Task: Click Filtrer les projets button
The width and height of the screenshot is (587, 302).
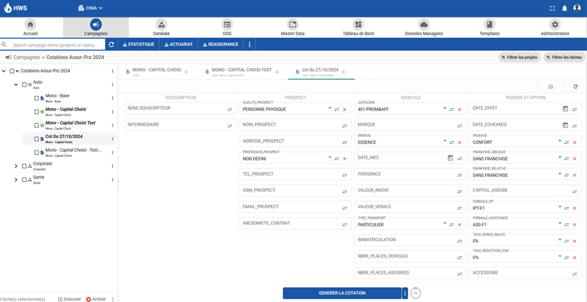Action: click(519, 57)
